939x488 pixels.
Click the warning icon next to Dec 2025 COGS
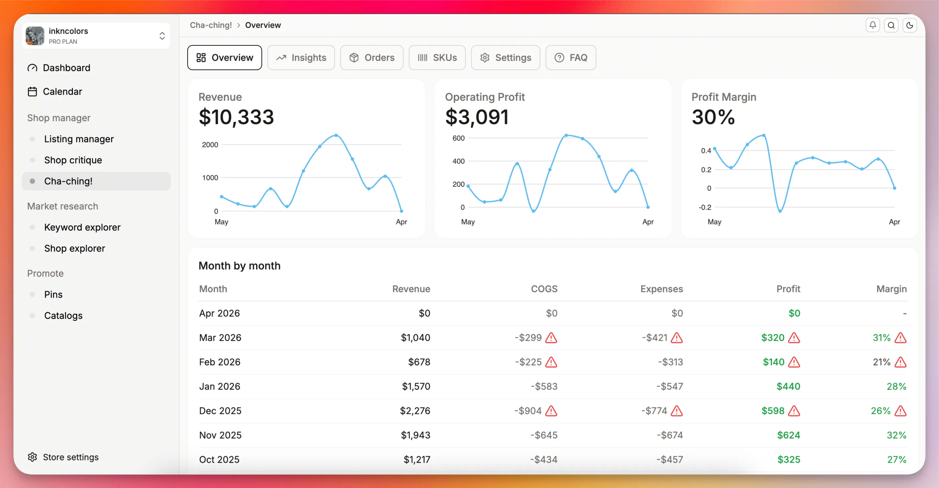point(551,411)
